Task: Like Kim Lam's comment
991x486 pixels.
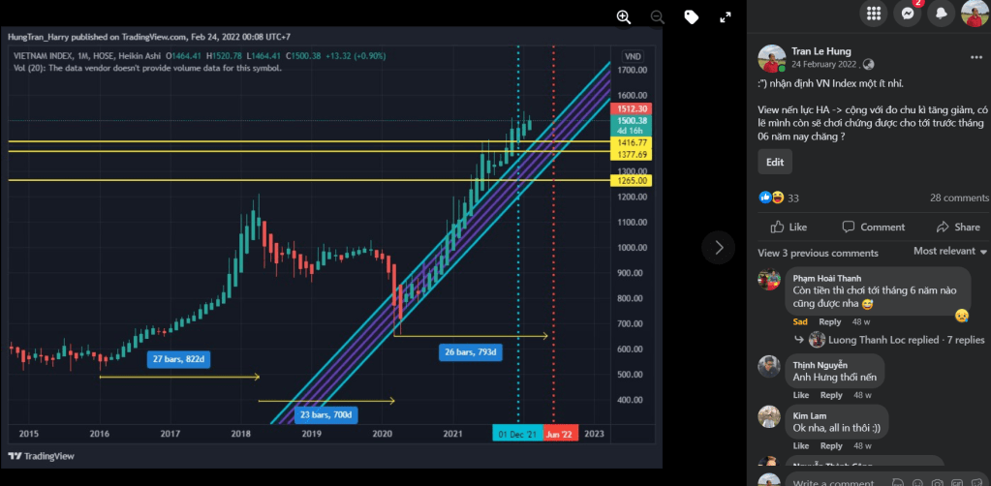Action: tap(800, 446)
